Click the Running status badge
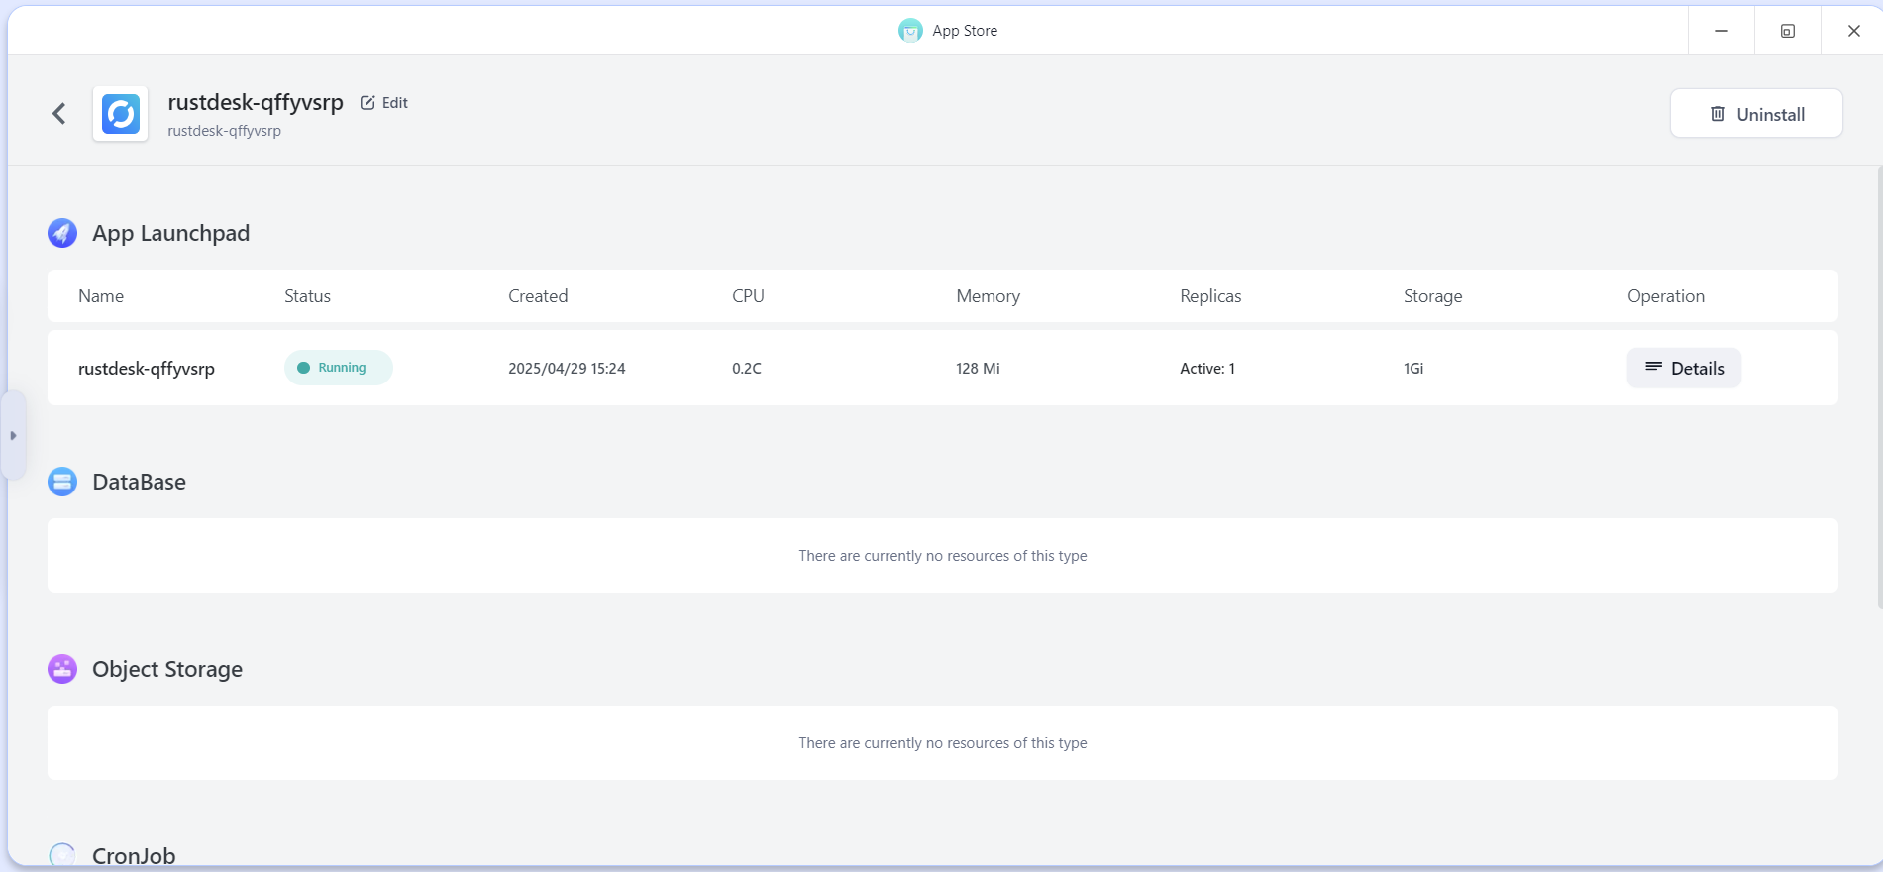 (338, 368)
